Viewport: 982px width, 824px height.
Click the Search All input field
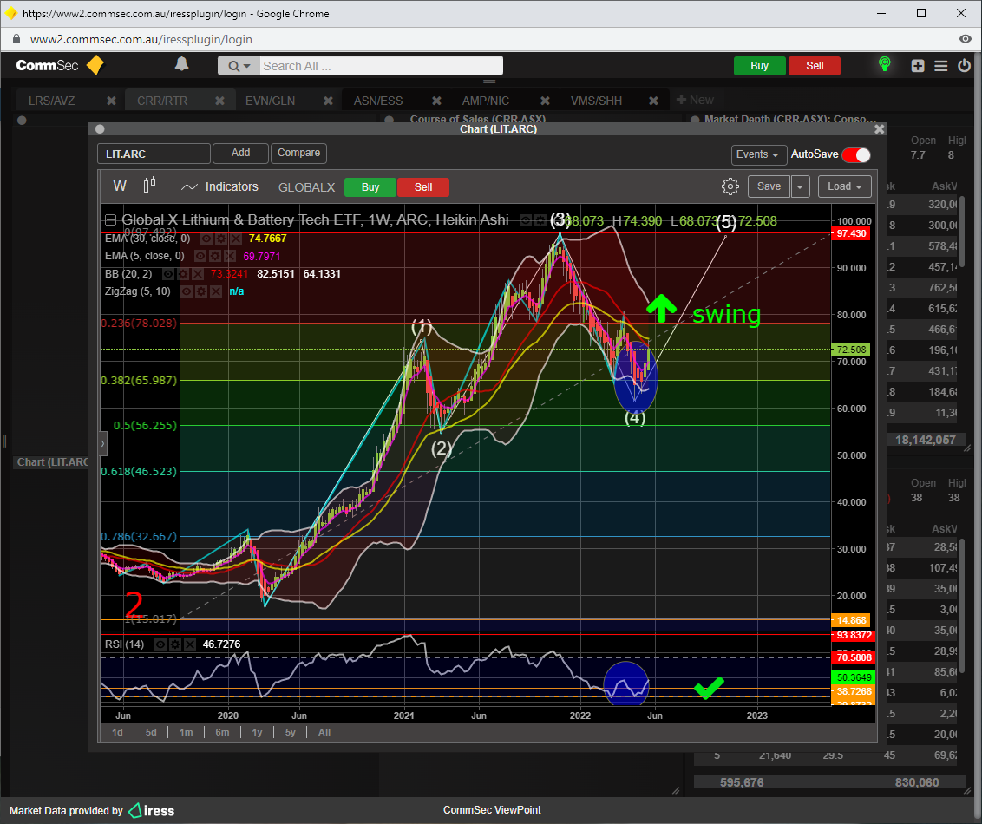coord(381,66)
